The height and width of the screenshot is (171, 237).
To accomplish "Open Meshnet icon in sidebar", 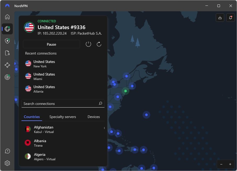I will pos(7,65).
